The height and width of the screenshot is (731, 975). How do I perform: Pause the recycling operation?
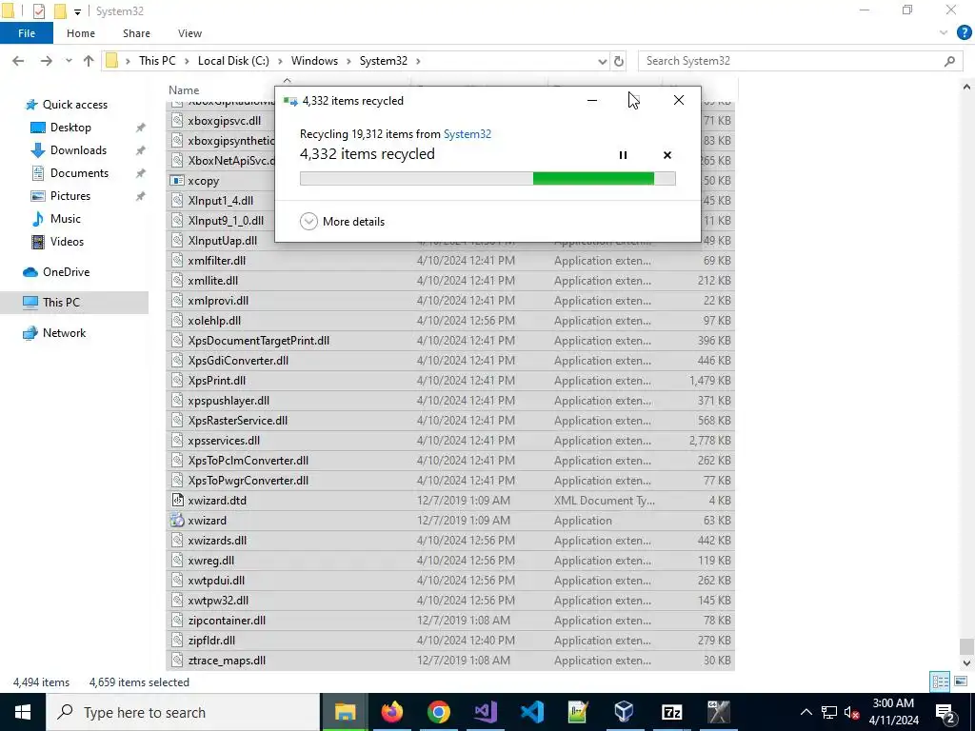pos(623,155)
